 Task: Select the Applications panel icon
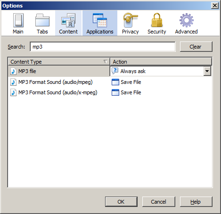coord(100,20)
